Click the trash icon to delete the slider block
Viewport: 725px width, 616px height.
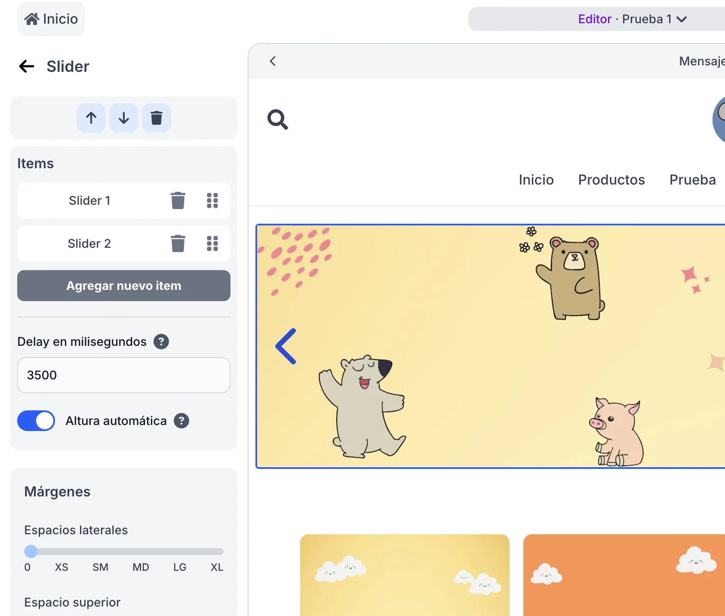157,118
